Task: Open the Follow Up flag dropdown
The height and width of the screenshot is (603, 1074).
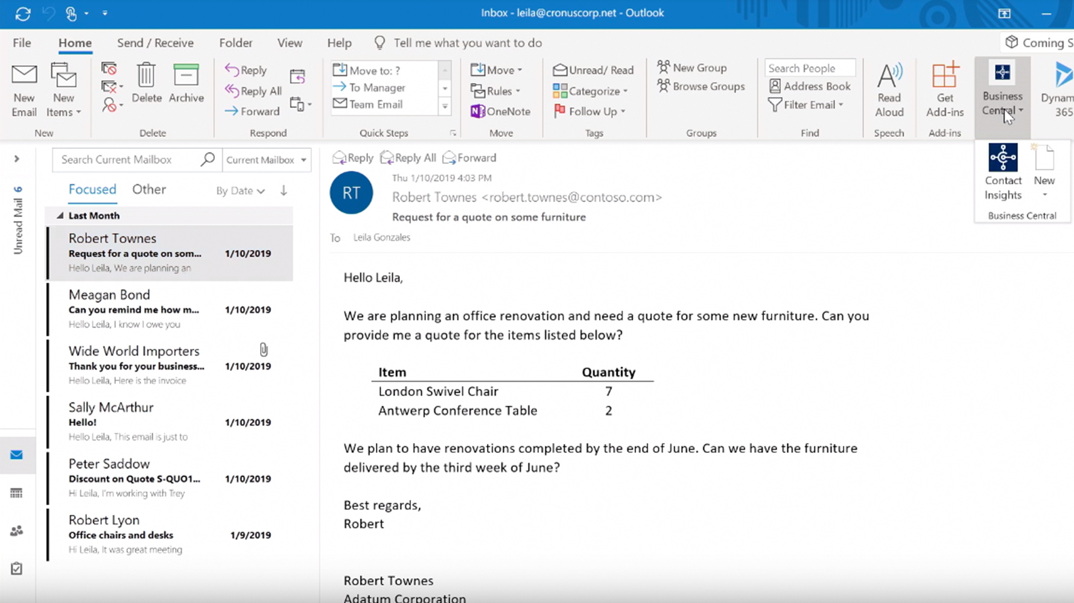Action: 589,112
